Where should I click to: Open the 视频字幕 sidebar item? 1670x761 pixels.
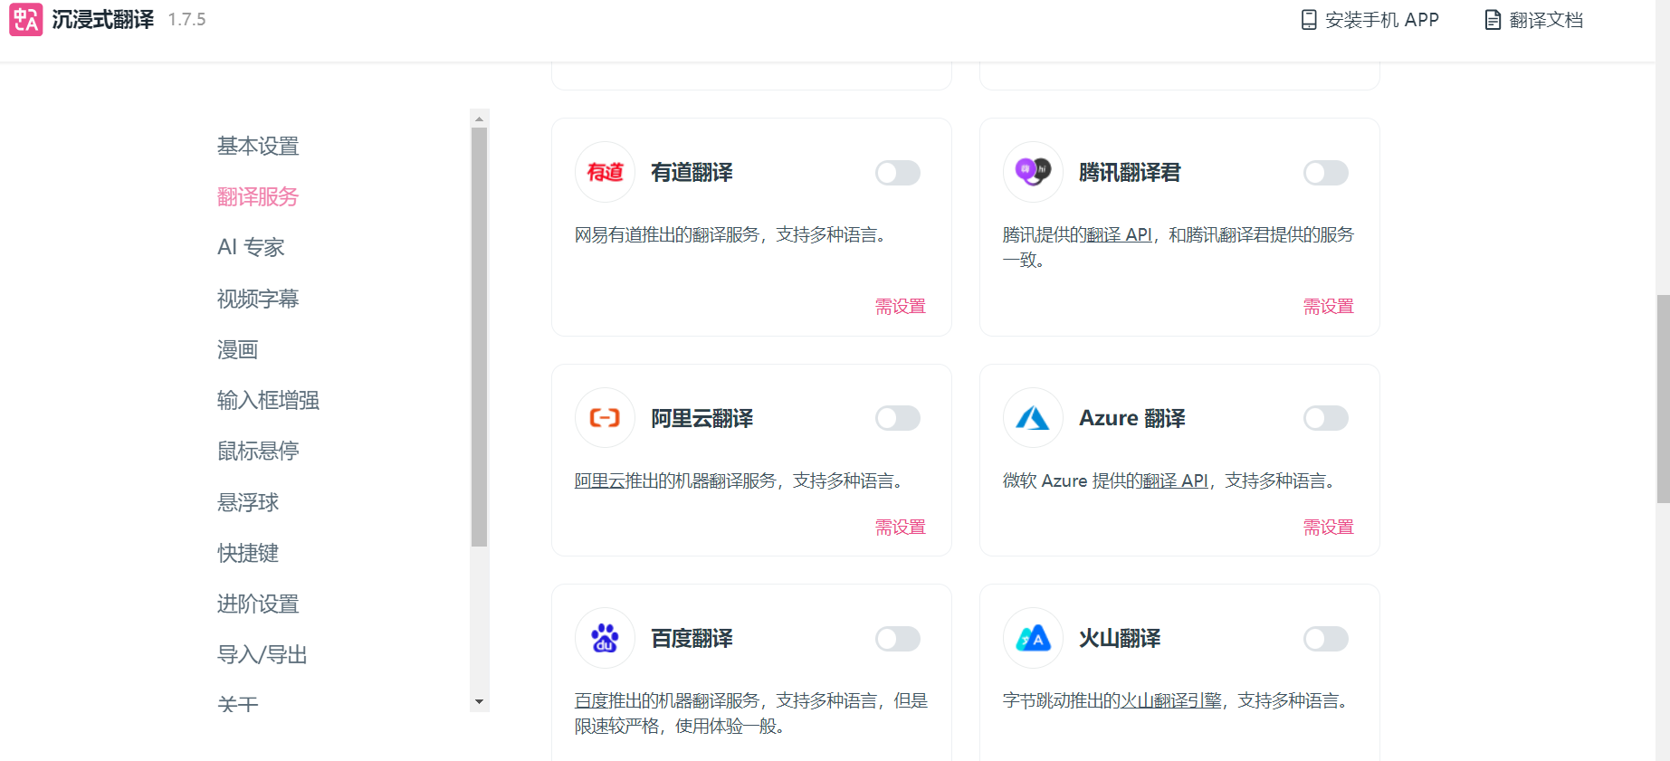point(258,299)
